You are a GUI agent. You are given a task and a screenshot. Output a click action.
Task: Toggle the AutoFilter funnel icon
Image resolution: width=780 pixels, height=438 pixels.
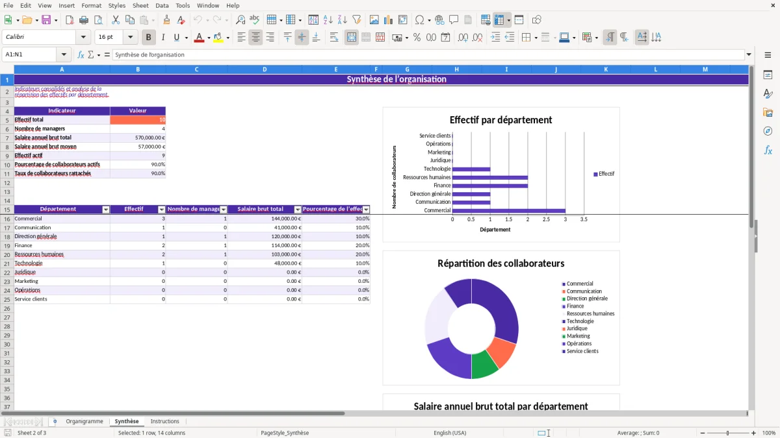(x=357, y=20)
